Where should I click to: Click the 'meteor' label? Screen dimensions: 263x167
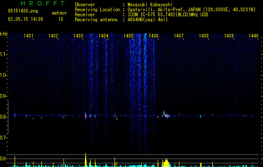[59, 13]
